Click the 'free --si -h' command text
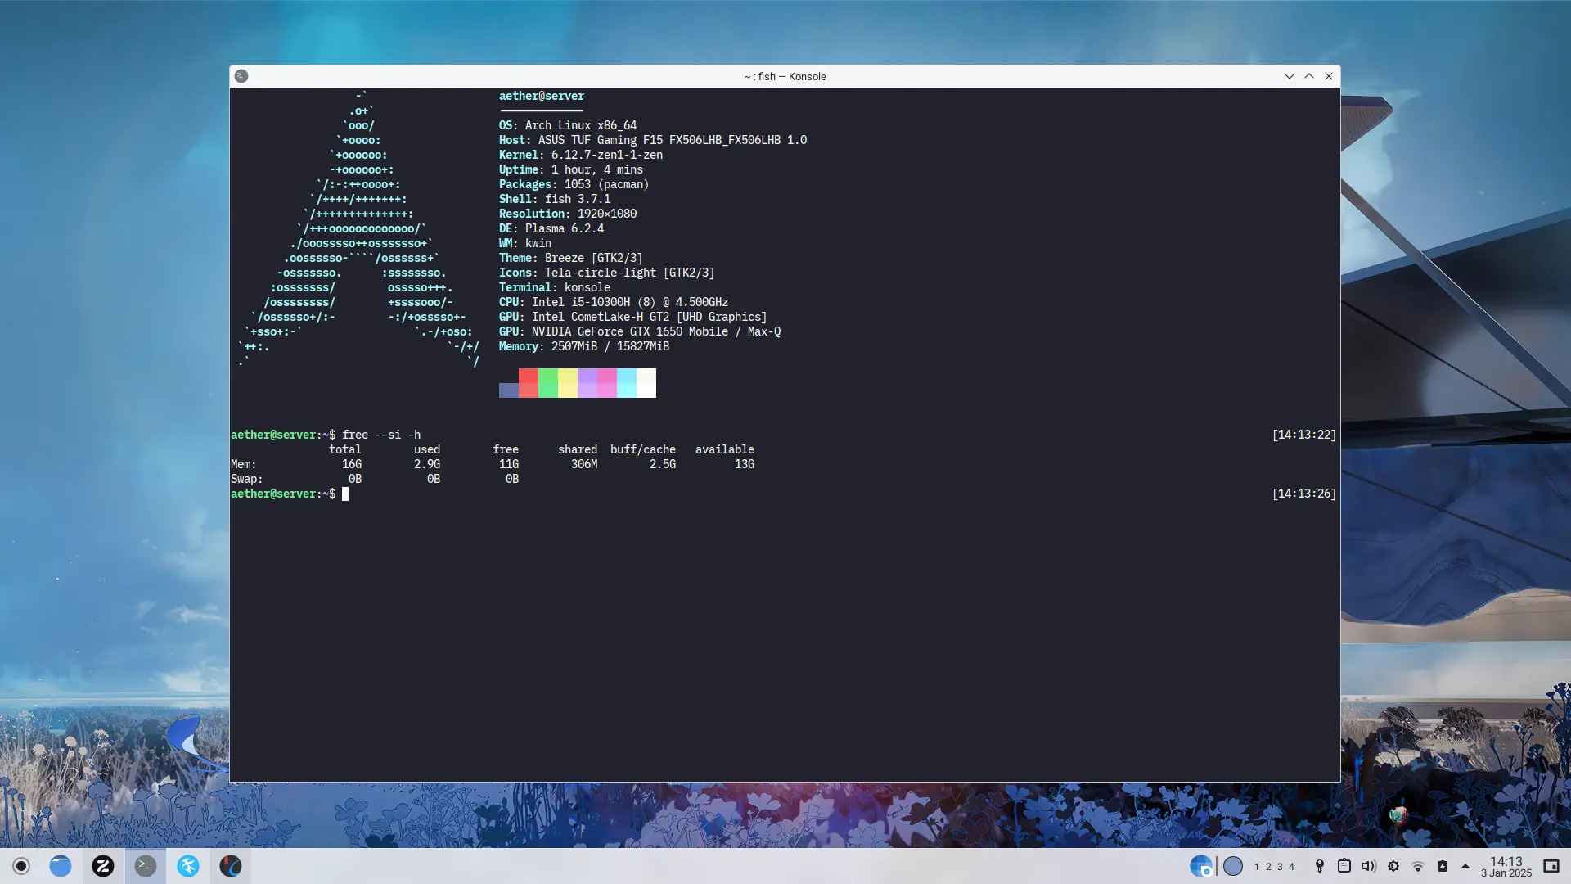This screenshot has width=1571, height=884. tap(381, 435)
